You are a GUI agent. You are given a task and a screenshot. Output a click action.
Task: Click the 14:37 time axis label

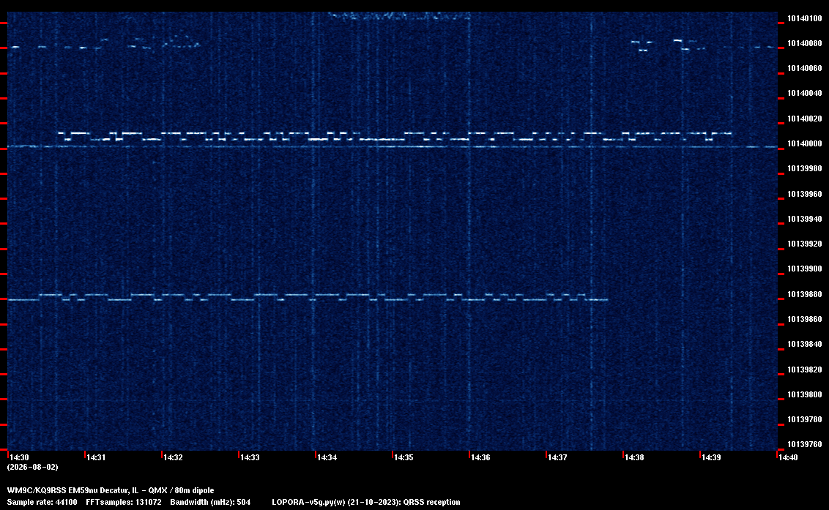coord(558,457)
